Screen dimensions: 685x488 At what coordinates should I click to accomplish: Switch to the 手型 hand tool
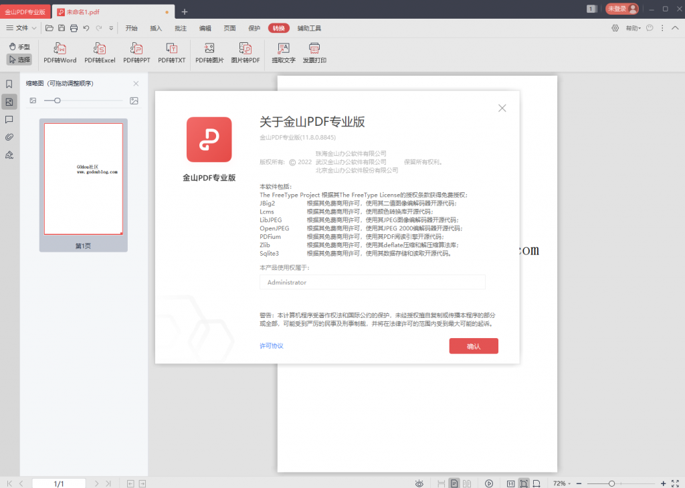(x=19, y=46)
